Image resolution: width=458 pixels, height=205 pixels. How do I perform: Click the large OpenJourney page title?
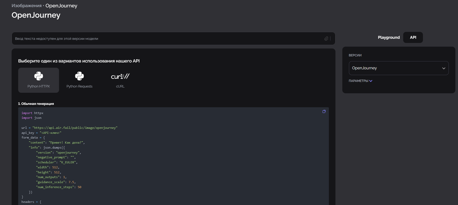36,15
